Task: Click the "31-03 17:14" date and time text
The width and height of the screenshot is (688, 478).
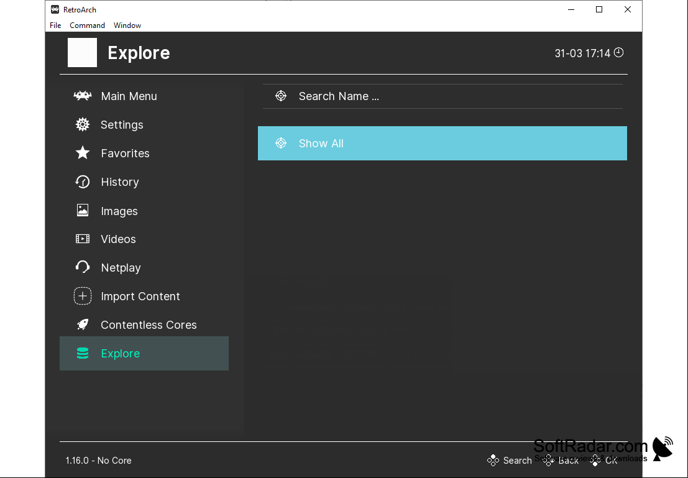Action: pyautogui.click(x=582, y=53)
